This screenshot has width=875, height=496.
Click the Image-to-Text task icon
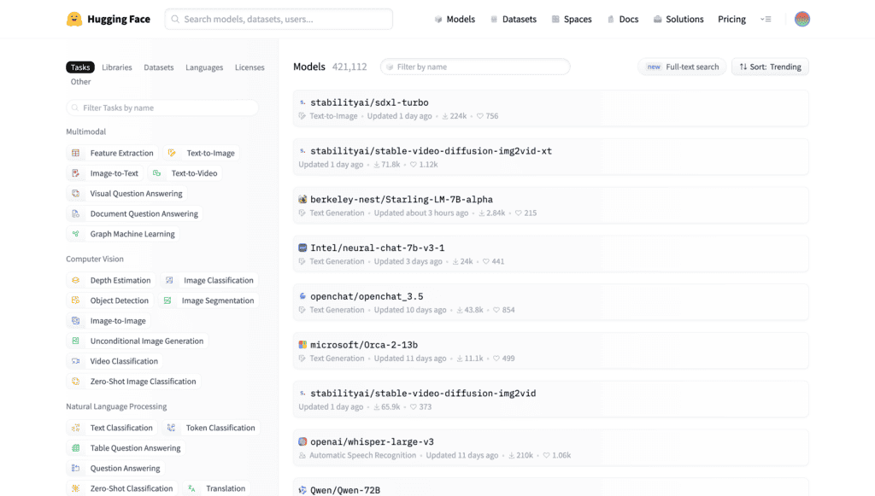[76, 173]
